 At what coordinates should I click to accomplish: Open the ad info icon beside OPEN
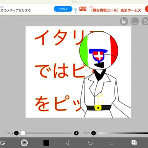76,9
